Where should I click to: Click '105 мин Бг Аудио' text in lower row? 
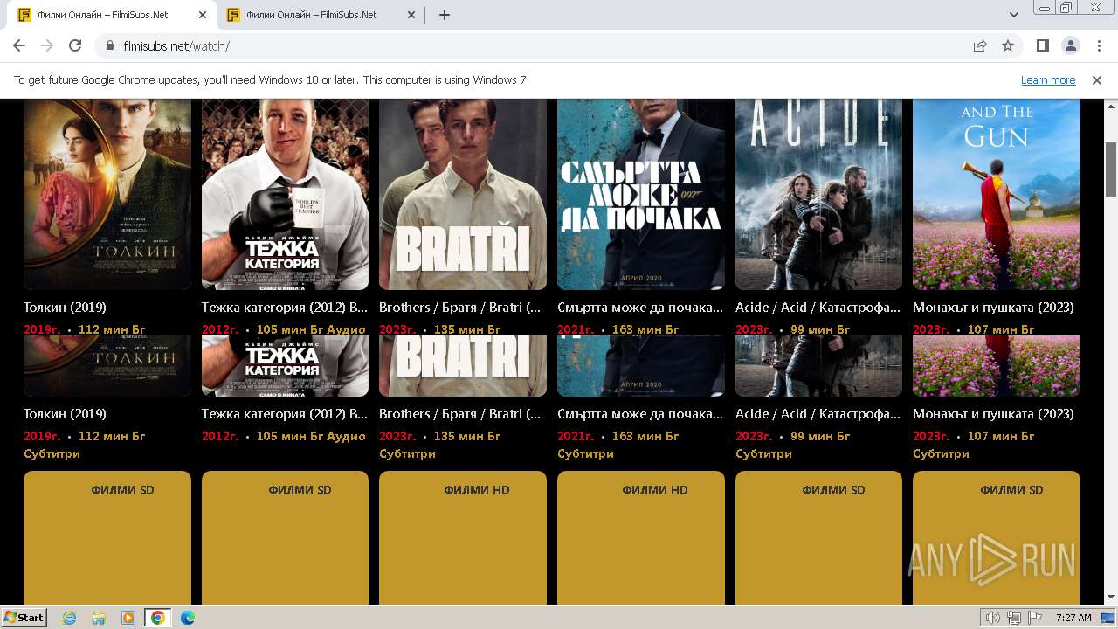click(x=311, y=436)
